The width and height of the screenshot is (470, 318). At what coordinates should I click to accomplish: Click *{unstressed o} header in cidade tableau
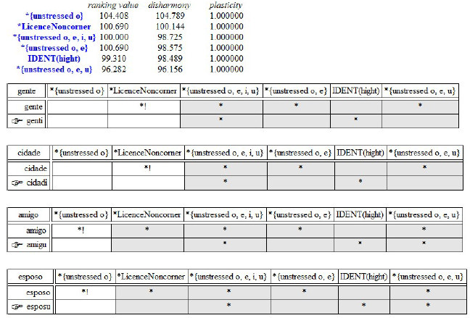coord(81,153)
